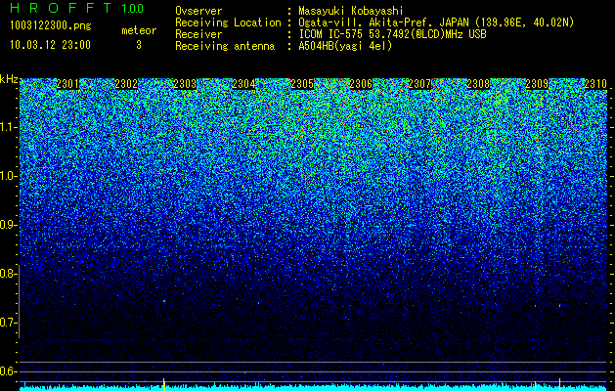Click the yellow meteor tick between 2302 and 2303

point(164,384)
